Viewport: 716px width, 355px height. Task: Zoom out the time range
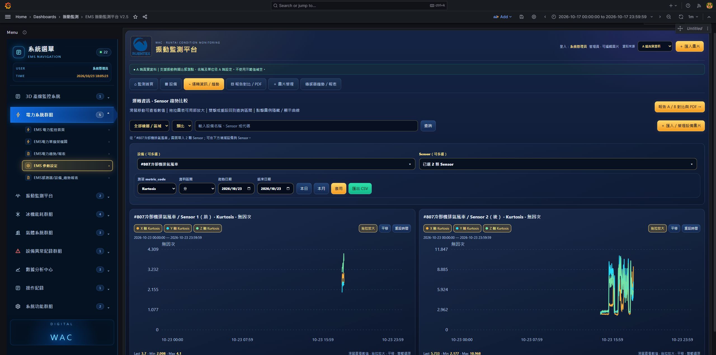click(x=668, y=17)
